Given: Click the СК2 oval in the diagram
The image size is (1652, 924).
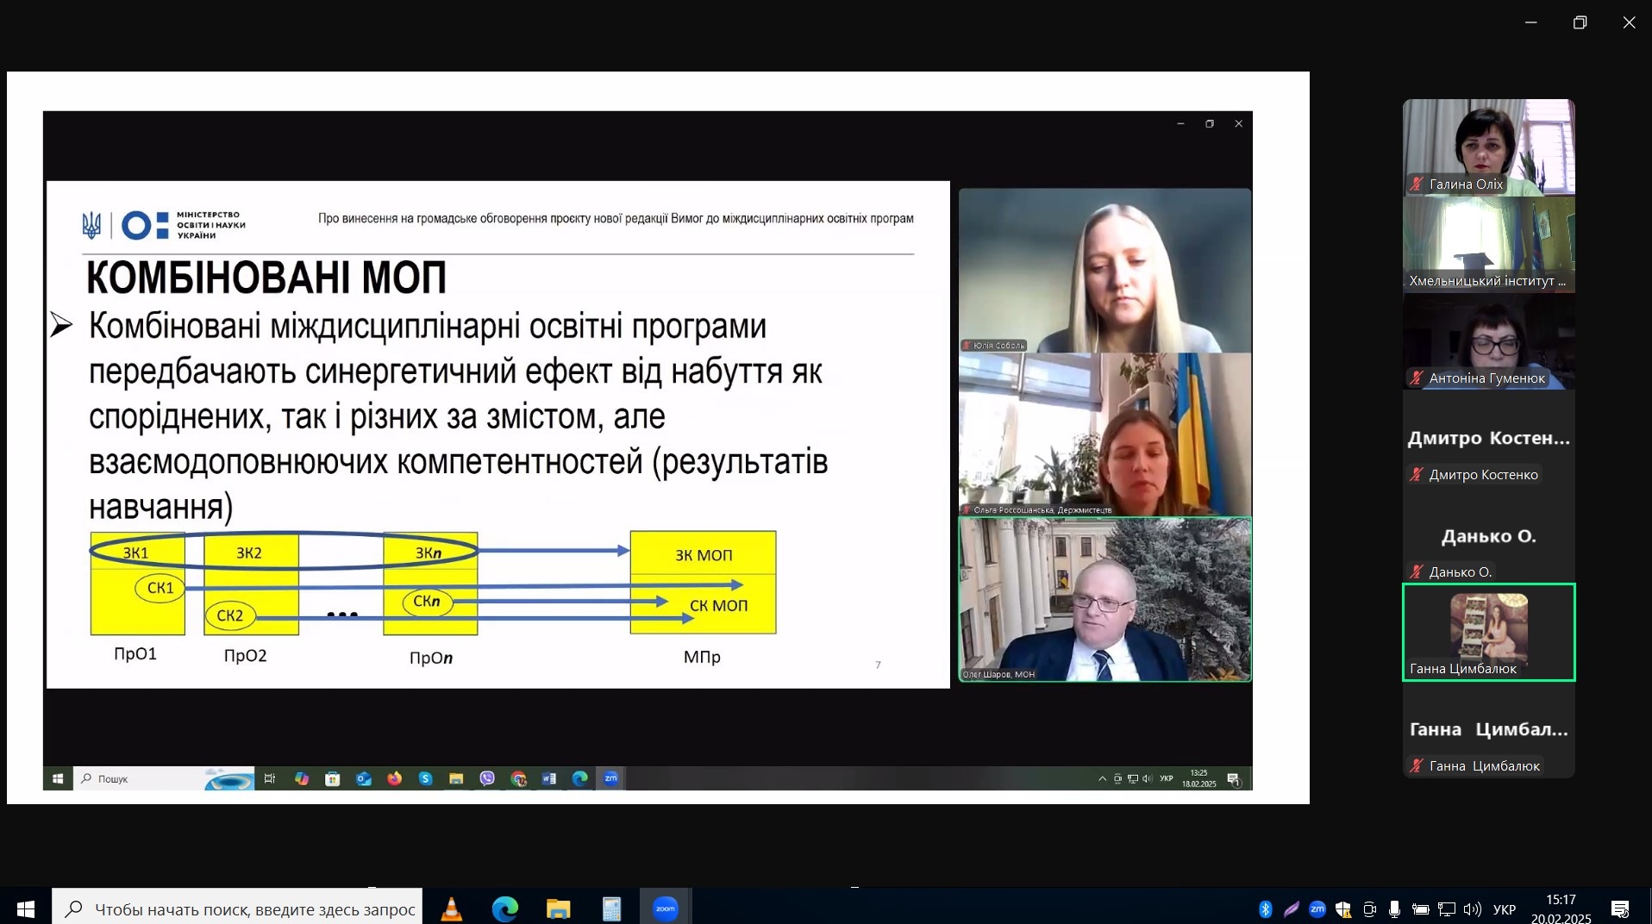Looking at the screenshot, I should [x=229, y=615].
